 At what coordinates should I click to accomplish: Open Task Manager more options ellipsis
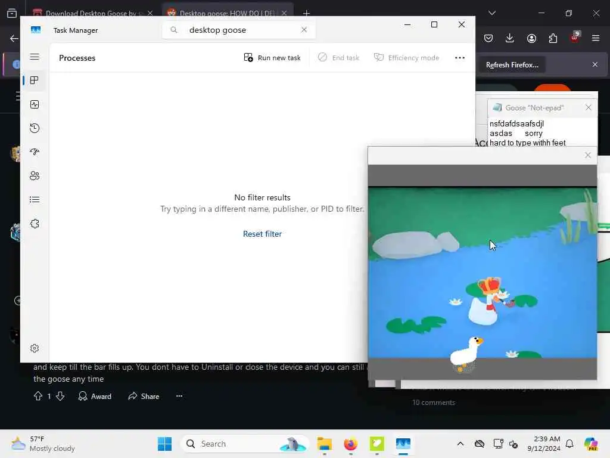[x=460, y=58]
